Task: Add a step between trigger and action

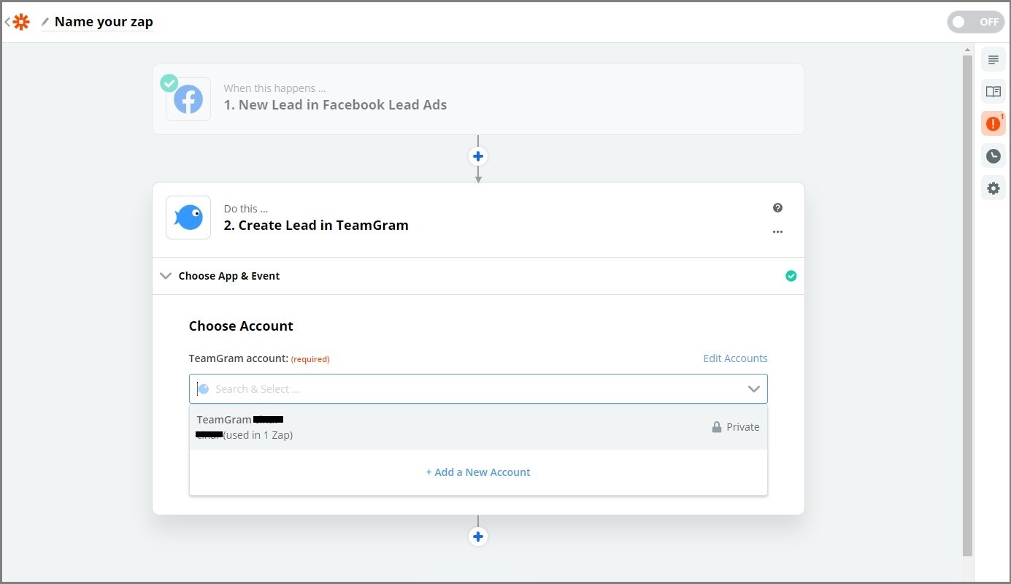Action: coord(478,156)
